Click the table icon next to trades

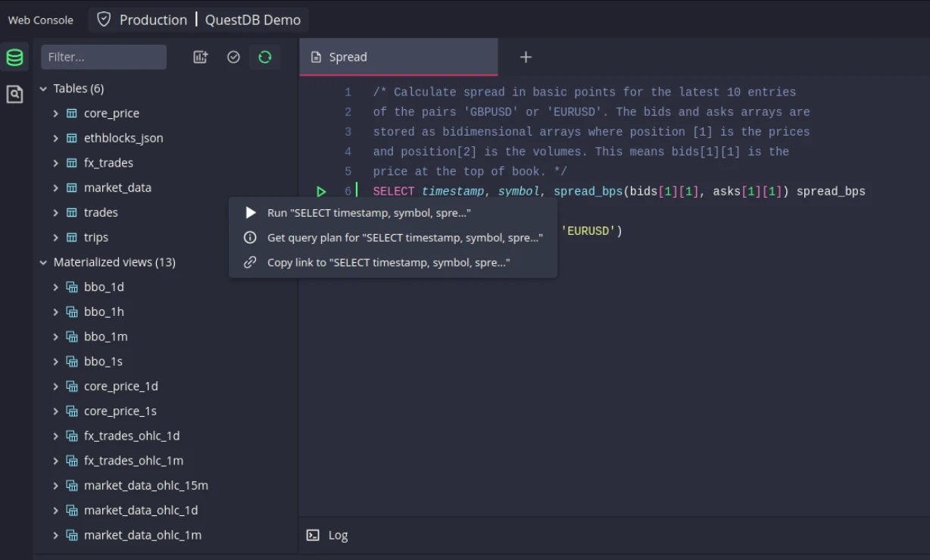[72, 212]
